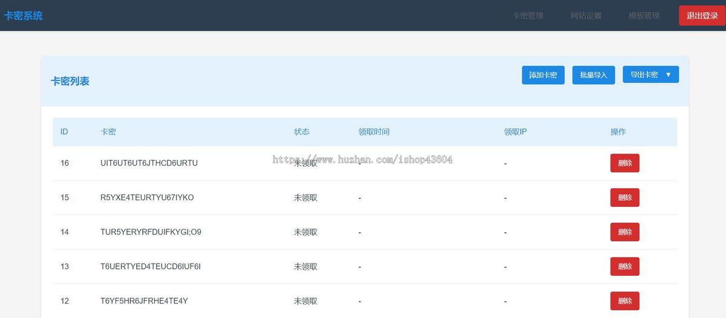Viewport: 726px width, 318px height.
Task: Delete card row with ID 14
Action: click(624, 232)
